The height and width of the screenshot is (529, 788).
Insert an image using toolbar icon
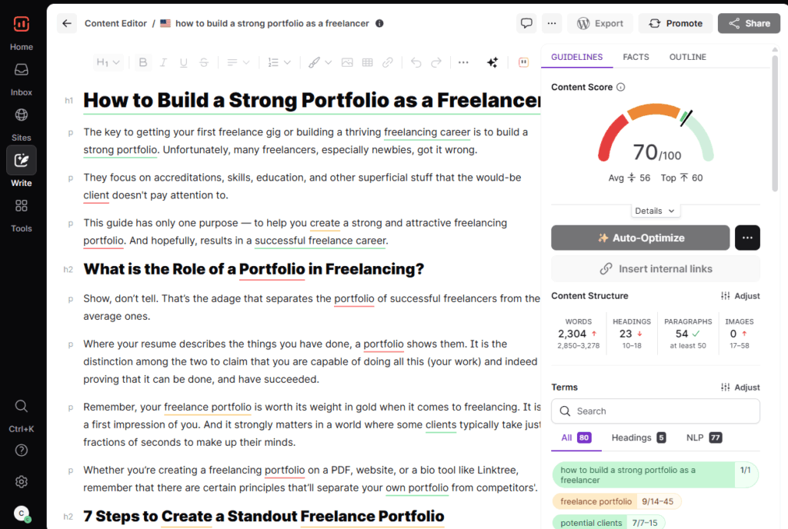[347, 62]
